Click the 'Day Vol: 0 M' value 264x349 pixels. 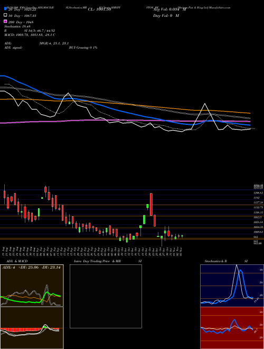tap(166, 16)
